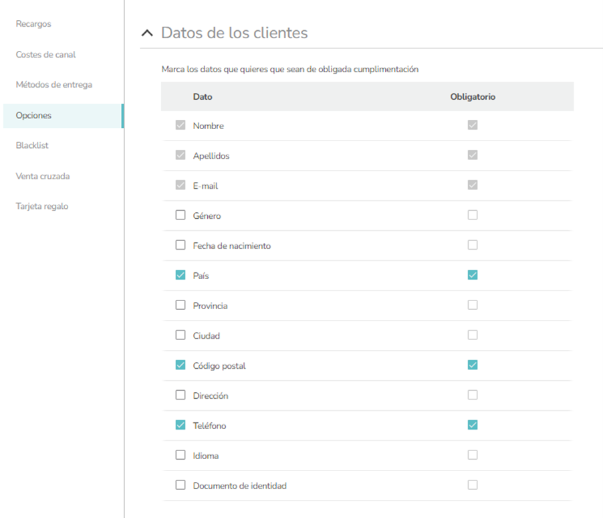Select Opciones in the sidebar
This screenshot has height=518, width=603.
[x=33, y=116]
